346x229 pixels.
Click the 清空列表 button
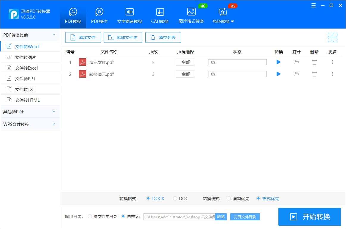pos(163,37)
